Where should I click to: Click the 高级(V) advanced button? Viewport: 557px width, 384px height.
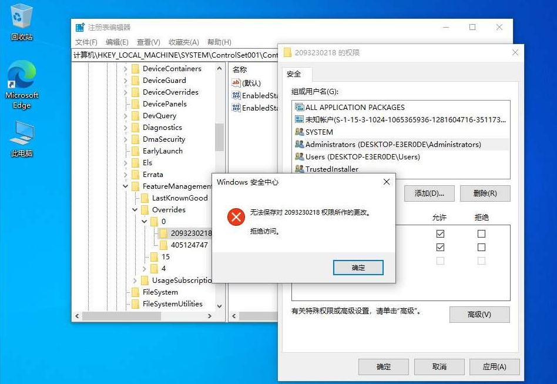(479, 315)
